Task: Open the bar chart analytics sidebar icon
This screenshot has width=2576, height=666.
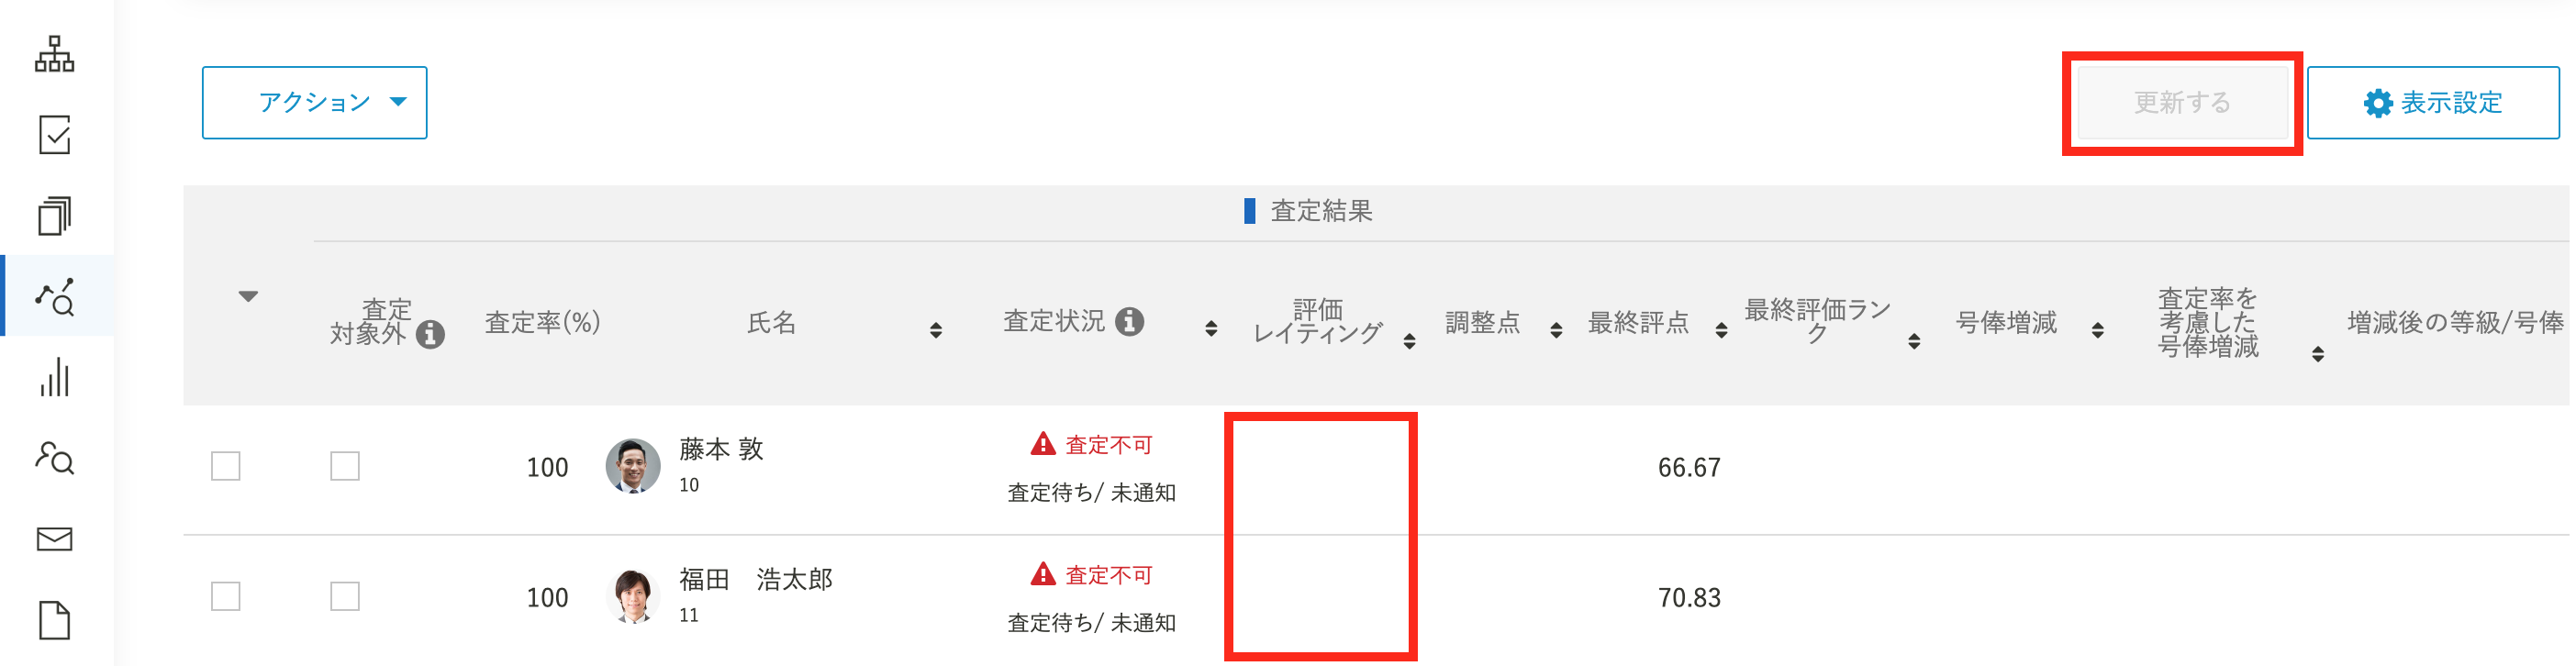Action: coord(55,377)
